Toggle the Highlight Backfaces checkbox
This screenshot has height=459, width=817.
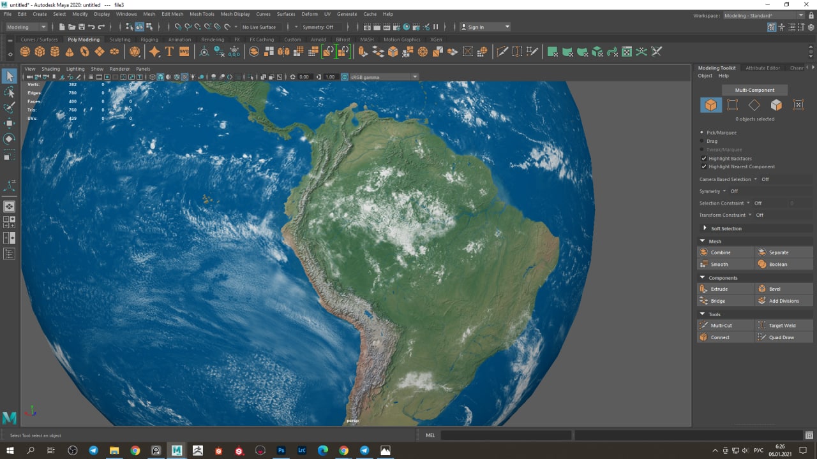[703, 158]
